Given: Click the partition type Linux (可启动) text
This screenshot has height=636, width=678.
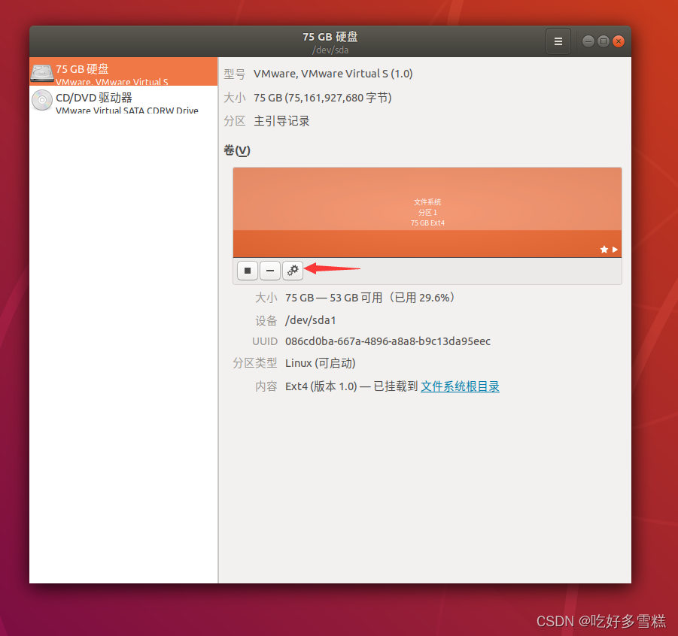Looking at the screenshot, I should tap(321, 363).
